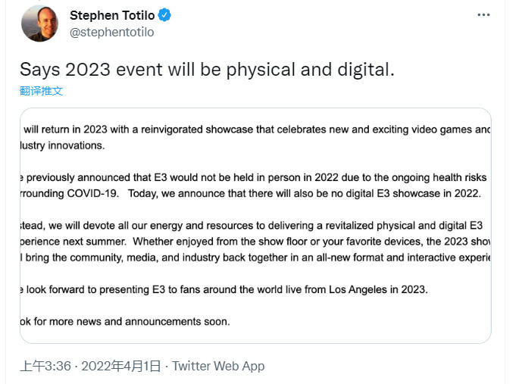This screenshot has width=519, height=384.
Task: Open Stephen Totilo's profile picture
Action: pyautogui.click(x=39, y=23)
